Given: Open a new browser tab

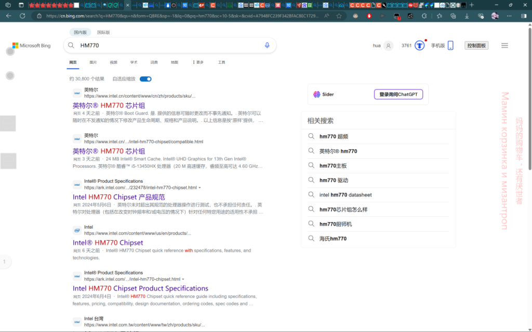Looking at the screenshot, I should (472, 5).
